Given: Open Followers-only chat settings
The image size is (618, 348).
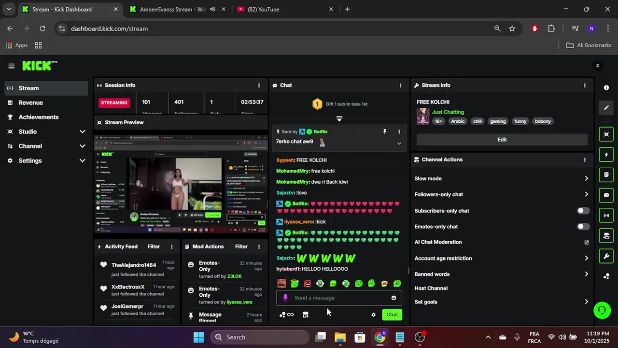Looking at the screenshot, I should coord(502,194).
